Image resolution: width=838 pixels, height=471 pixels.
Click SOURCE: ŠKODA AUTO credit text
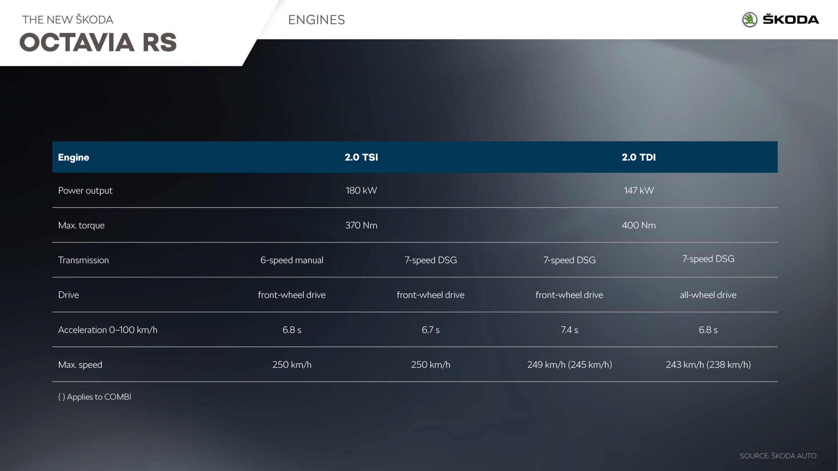click(x=778, y=456)
